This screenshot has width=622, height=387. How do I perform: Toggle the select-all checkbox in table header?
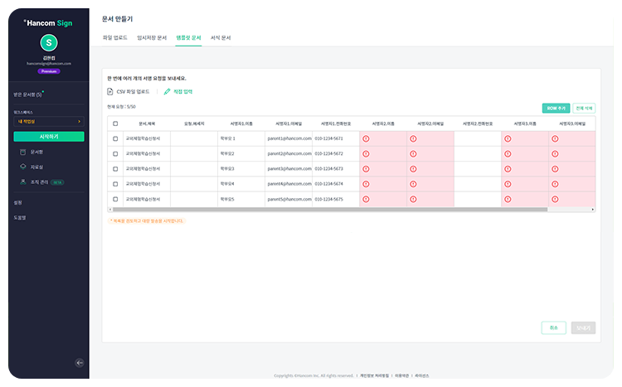(115, 123)
